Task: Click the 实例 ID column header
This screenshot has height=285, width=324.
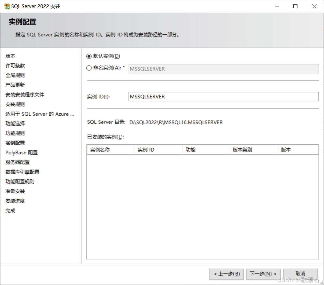Action: click(159, 150)
